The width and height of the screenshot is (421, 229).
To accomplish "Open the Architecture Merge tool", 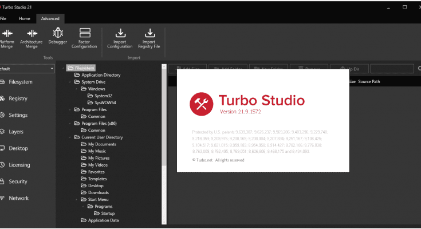I will (32, 39).
